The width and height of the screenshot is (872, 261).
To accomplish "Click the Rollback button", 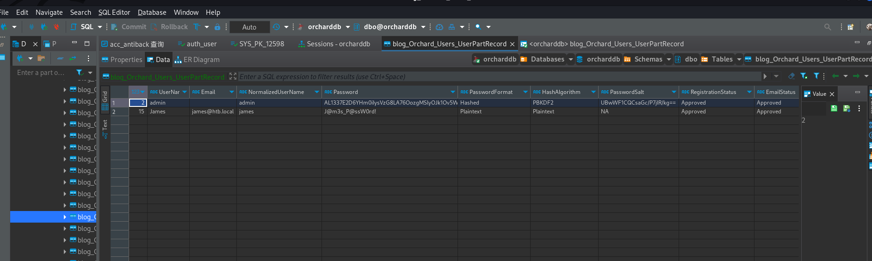I will point(169,27).
